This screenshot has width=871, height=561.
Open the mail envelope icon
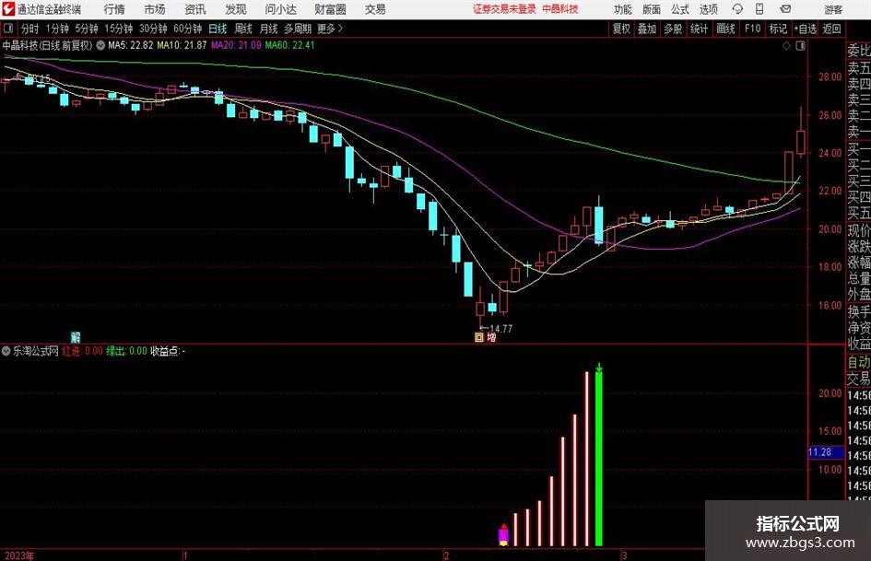coord(785,9)
